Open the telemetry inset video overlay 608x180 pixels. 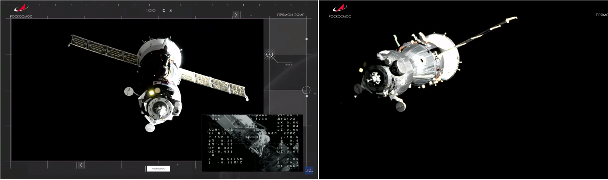(x=252, y=143)
